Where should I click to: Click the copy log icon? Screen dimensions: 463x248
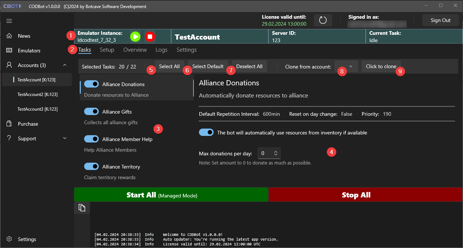[82, 208]
